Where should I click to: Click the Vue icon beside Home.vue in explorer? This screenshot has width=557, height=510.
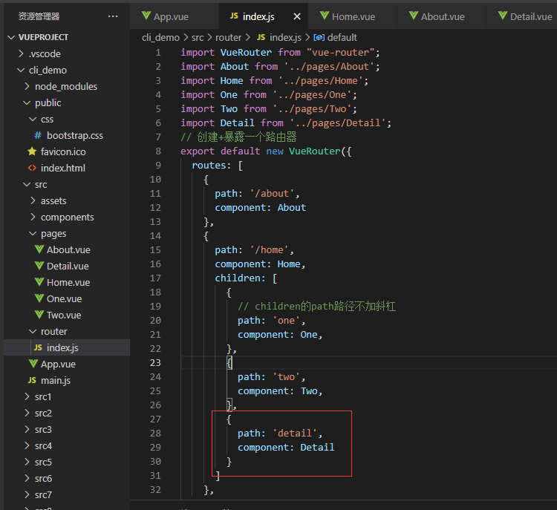tap(39, 282)
